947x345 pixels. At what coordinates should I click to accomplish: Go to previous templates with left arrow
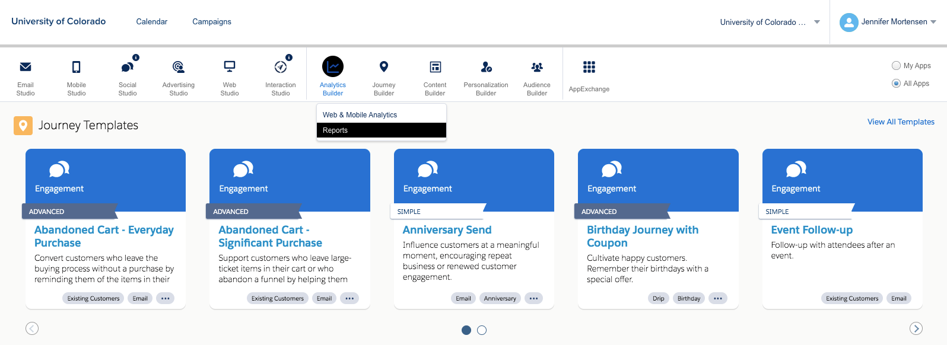(x=32, y=328)
